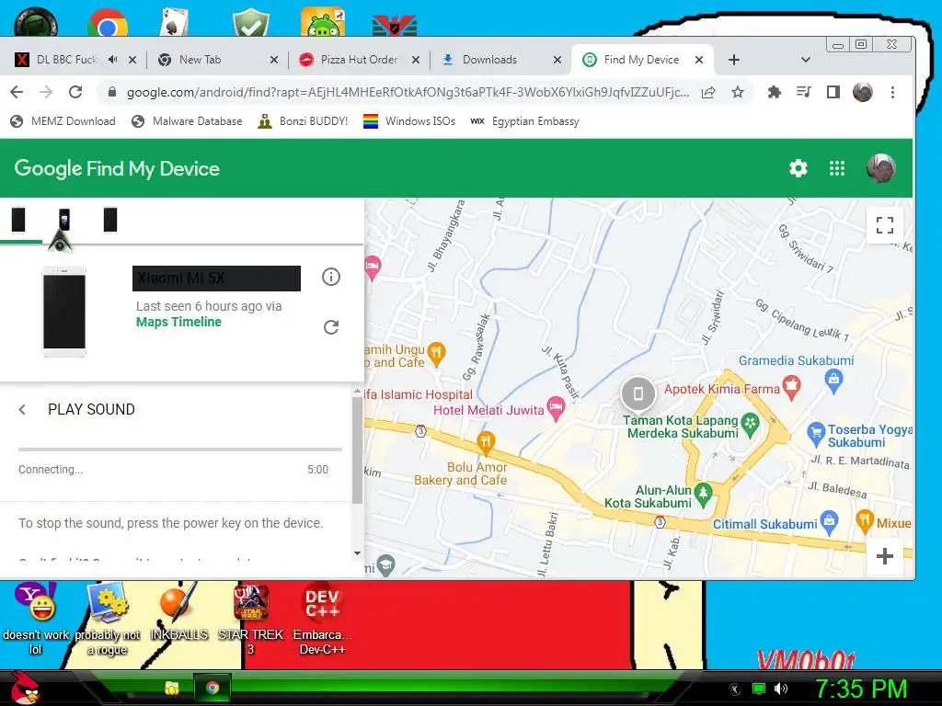Open Google account avatar in green header
Image resolution: width=942 pixels, height=706 pixels.
click(880, 168)
